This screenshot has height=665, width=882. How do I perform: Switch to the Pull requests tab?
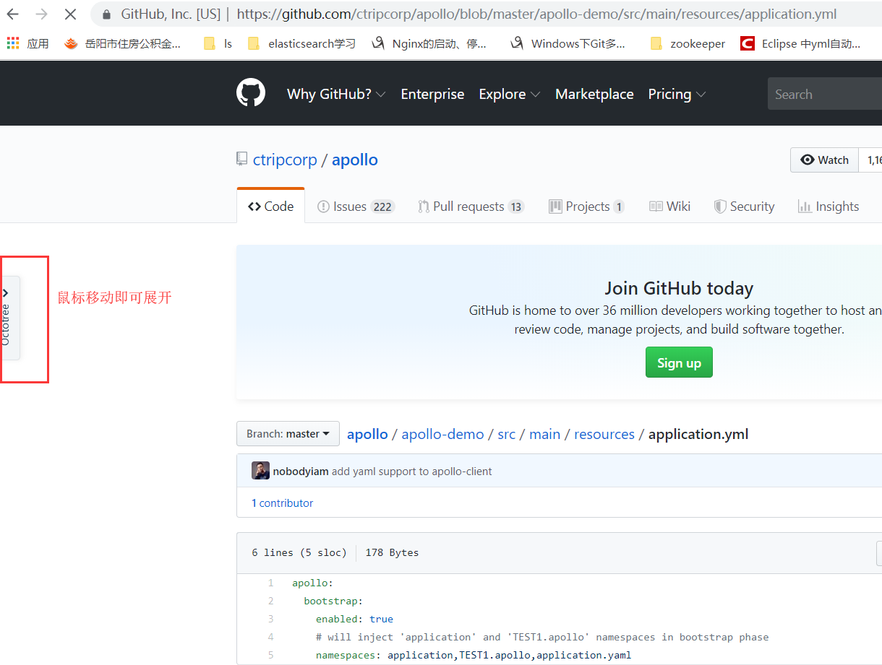click(x=471, y=207)
